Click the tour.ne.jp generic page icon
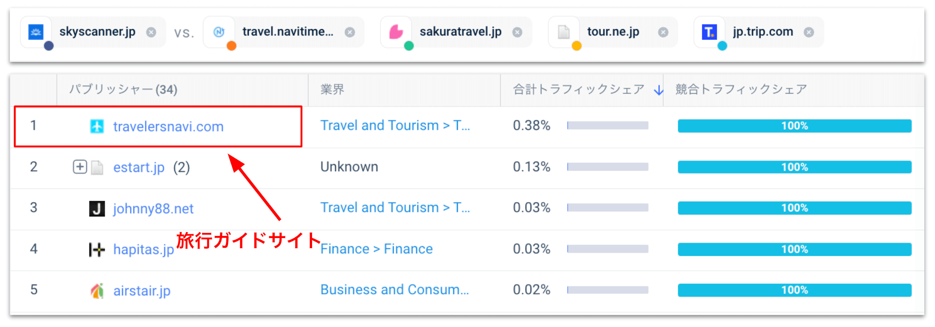 563,31
